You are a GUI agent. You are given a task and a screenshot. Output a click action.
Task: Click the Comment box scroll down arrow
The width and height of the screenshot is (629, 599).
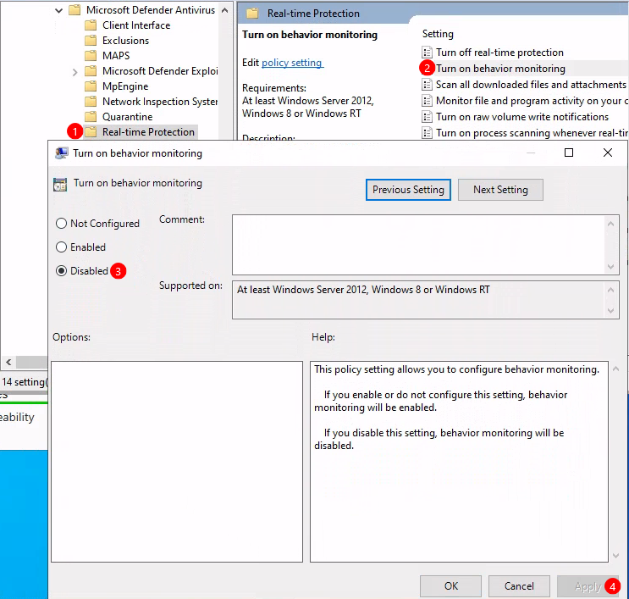[x=611, y=267]
